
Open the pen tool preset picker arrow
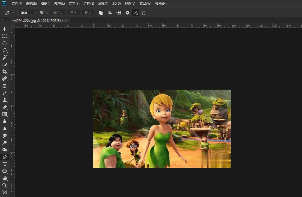(13, 13)
